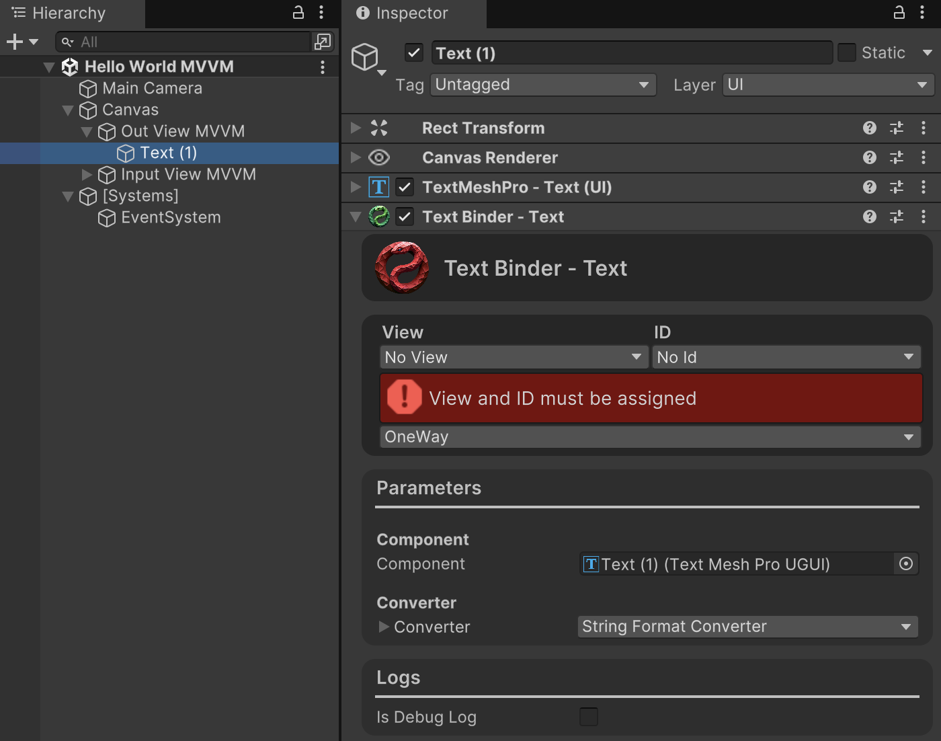Click the Hierarchy panel lock icon
This screenshot has height=741, width=941.
[298, 13]
